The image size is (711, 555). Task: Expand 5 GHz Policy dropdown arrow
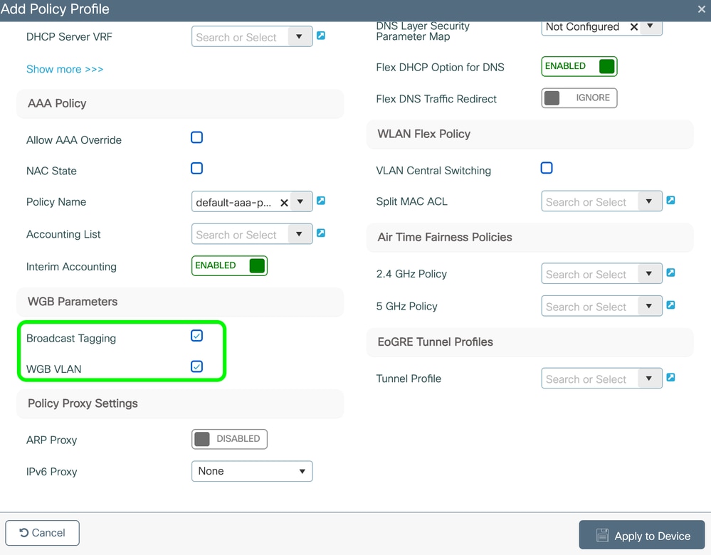tap(649, 306)
